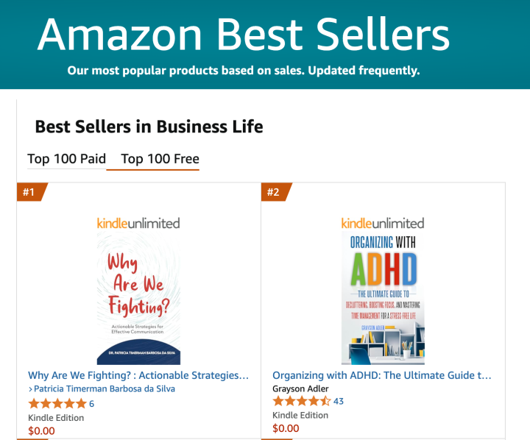Click the five-star rating of first book
Image resolution: width=530 pixels, height=440 pixels.
click(x=57, y=403)
